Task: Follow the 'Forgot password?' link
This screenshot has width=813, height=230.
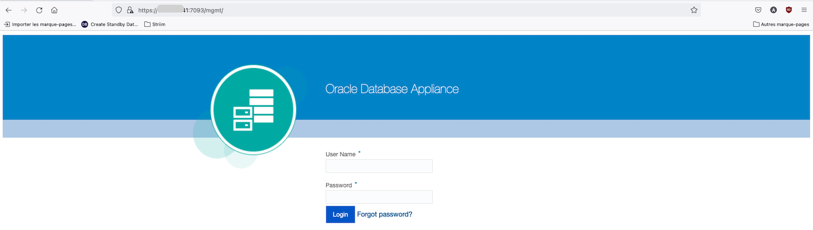Action: 384,214
